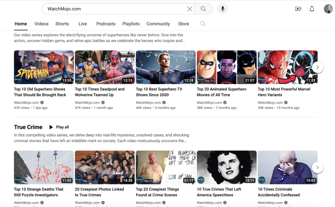Click WatchMojo.com channel name under Accidentally Confessed video
335x207 pixels.
(x=270, y=203)
